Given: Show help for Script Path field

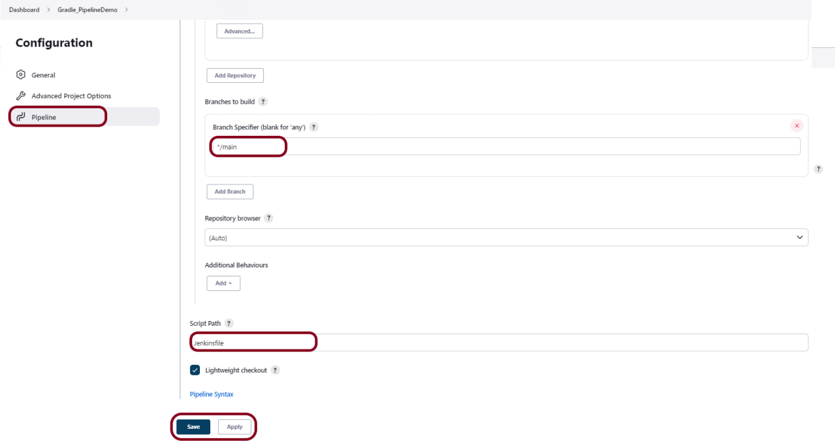Looking at the screenshot, I should click(229, 324).
